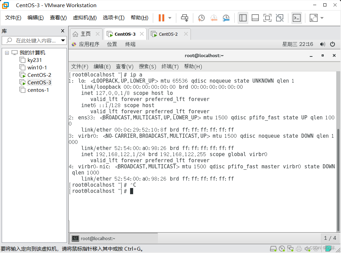Open the terminal 搜索(S) menu
The width and height of the screenshot is (341, 253).
147,67
